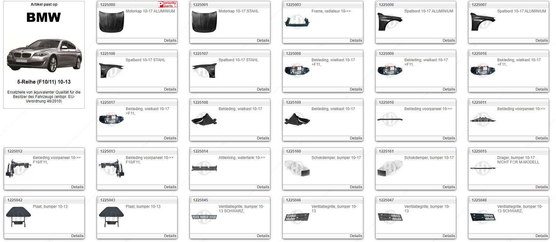Click the priority parts badge on item 1225000

coord(168,4)
